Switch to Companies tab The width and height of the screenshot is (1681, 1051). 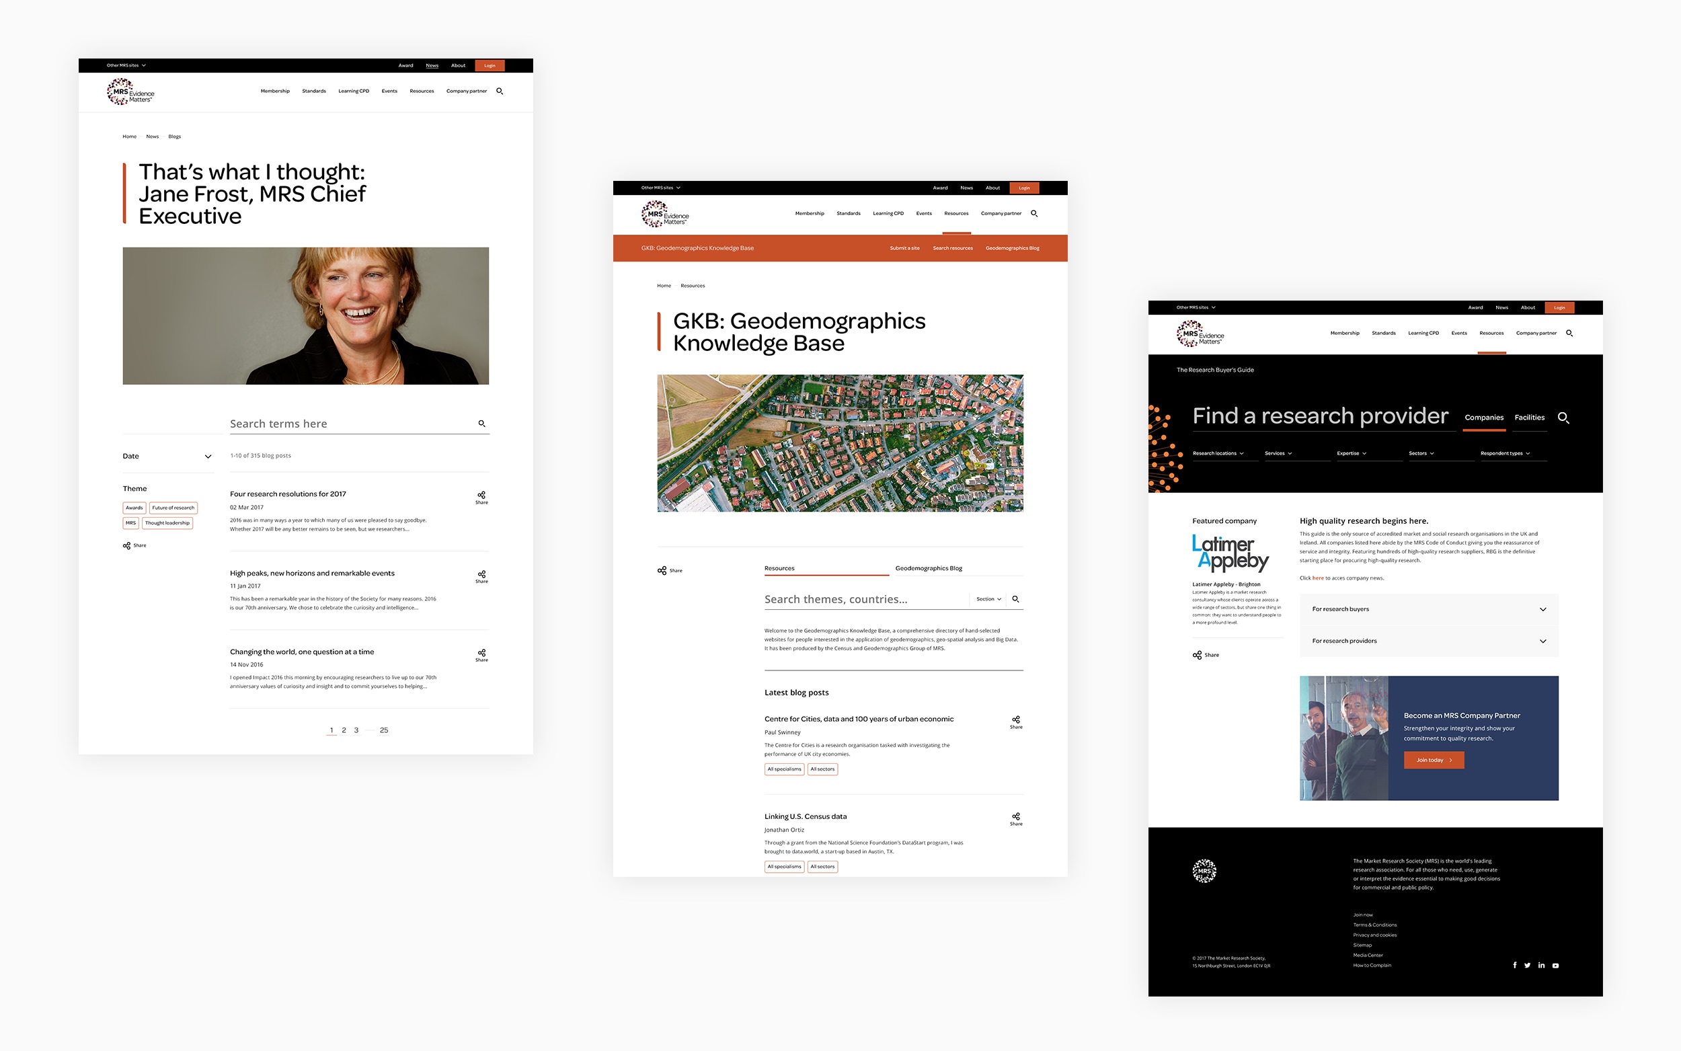(x=1483, y=418)
